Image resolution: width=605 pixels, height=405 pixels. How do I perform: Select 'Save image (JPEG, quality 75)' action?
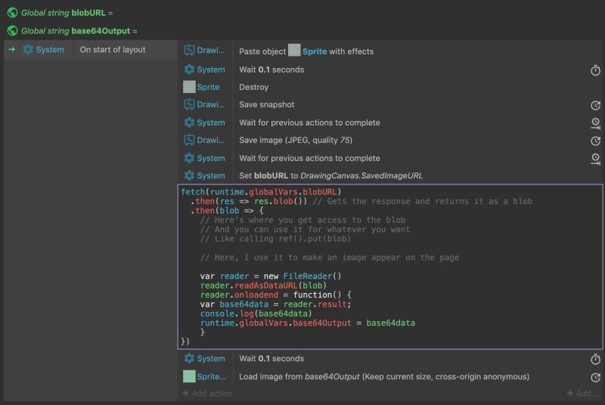296,141
